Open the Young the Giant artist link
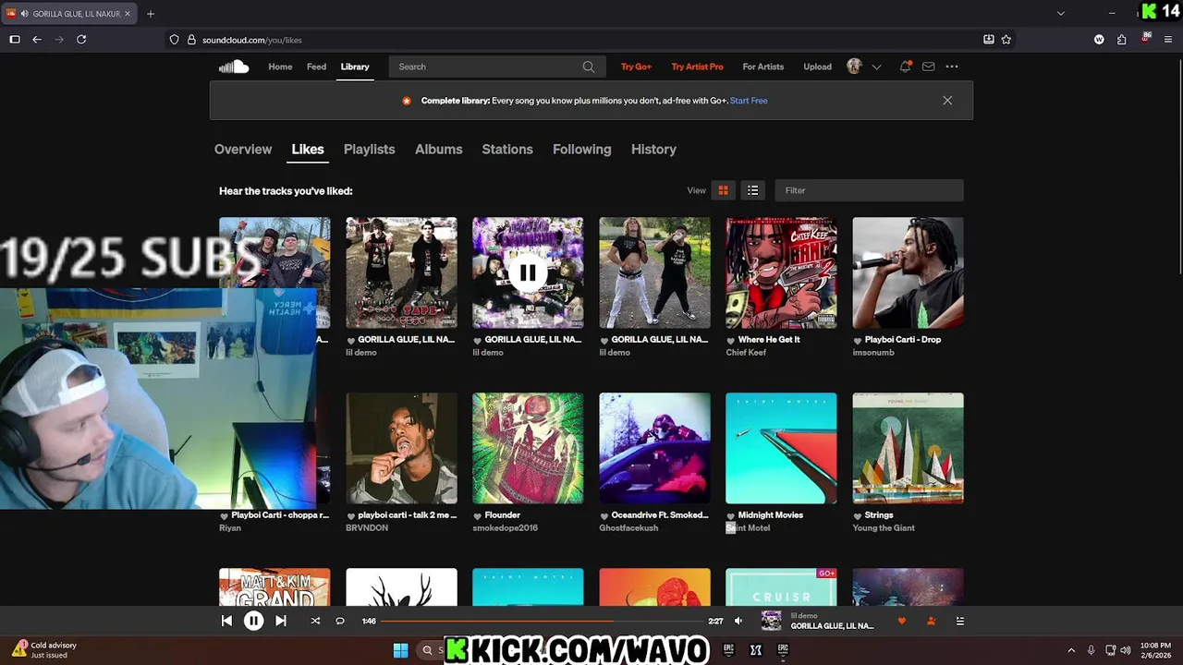This screenshot has width=1183, height=665. click(x=884, y=528)
